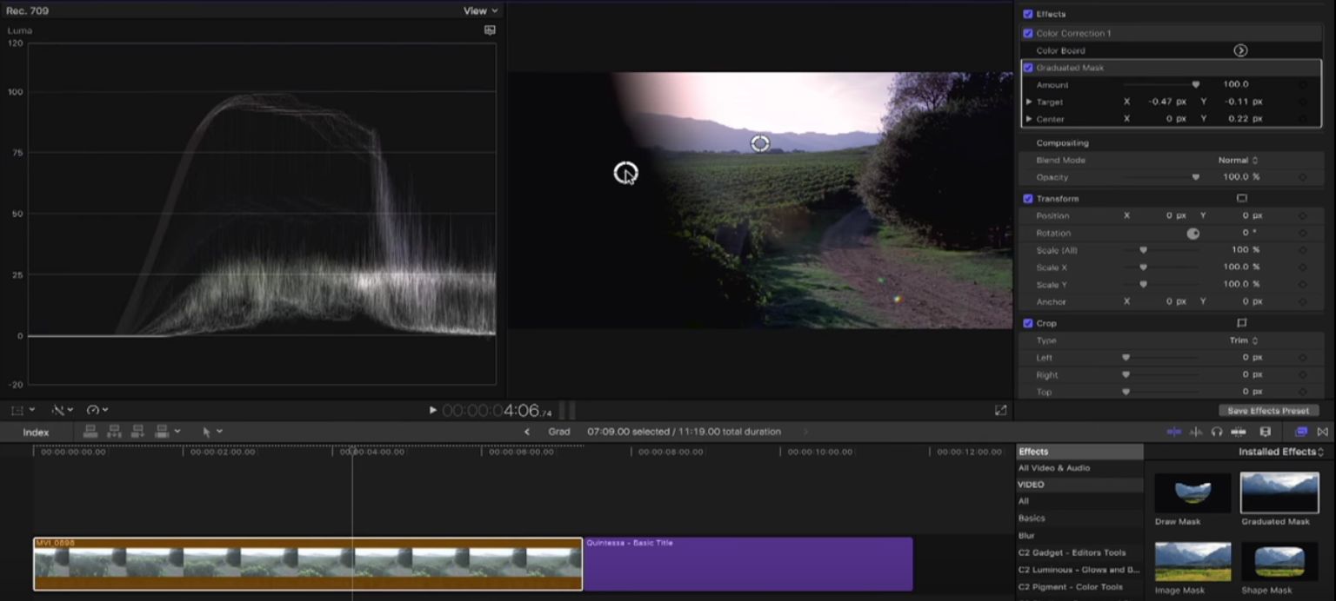
Task: Expand viewer to full screen icon
Action: click(x=1000, y=410)
